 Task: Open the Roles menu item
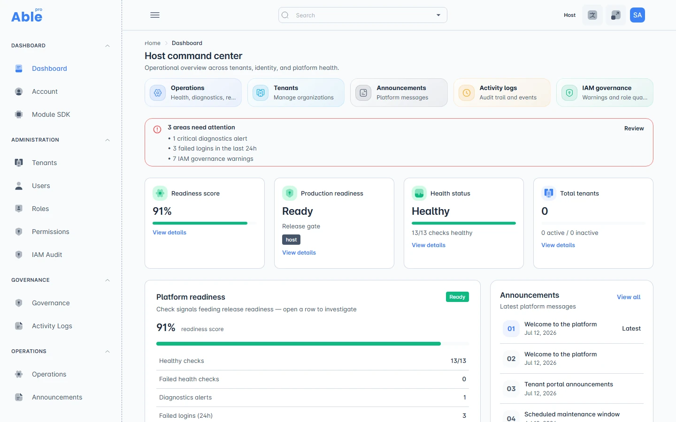click(61, 209)
